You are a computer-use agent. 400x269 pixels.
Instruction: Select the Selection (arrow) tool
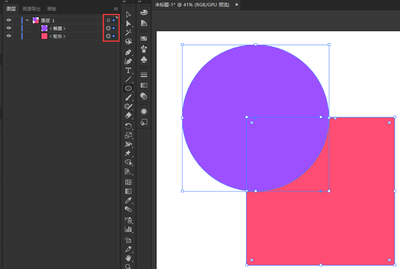pyautogui.click(x=128, y=14)
